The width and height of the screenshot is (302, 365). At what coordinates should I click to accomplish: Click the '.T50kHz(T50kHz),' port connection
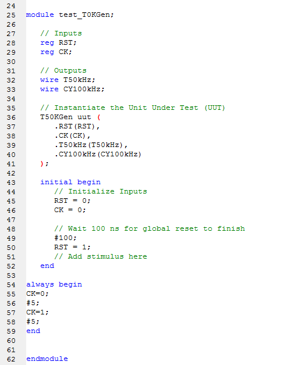[x=91, y=145]
